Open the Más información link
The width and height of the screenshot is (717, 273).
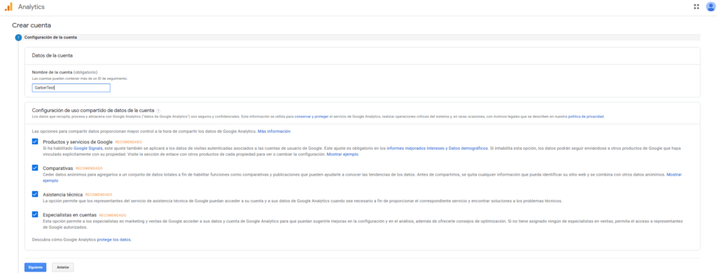274,132
